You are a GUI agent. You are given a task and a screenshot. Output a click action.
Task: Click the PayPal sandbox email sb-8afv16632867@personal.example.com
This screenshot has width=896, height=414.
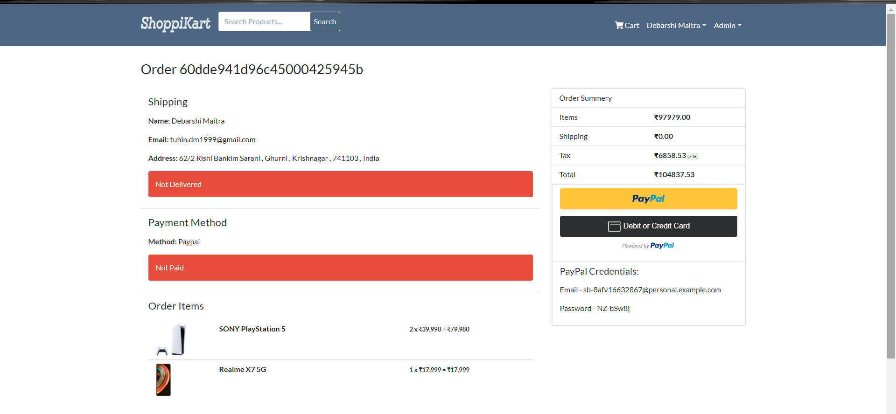click(x=652, y=290)
